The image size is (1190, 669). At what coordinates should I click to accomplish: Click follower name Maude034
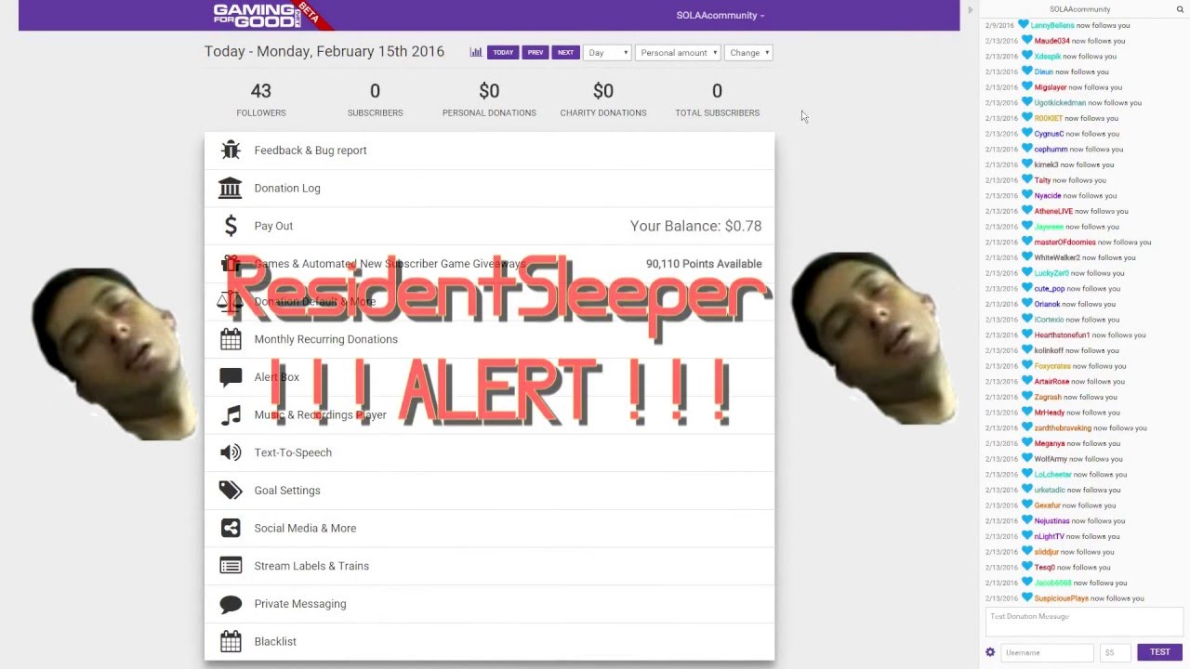(1052, 41)
